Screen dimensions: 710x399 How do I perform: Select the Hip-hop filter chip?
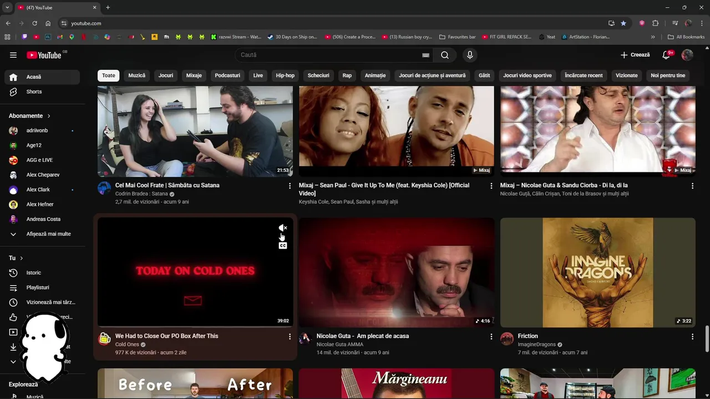tap(285, 75)
